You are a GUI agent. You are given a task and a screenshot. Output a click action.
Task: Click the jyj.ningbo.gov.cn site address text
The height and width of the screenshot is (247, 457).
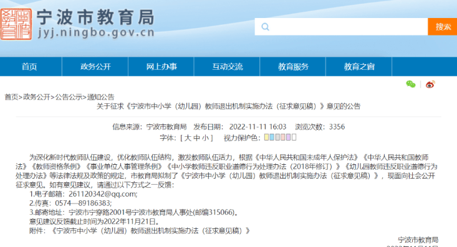[96, 32]
